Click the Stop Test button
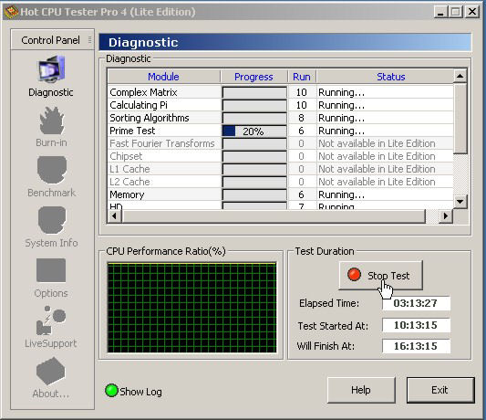Image resolution: width=486 pixels, height=420 pixels. [381, 276]
